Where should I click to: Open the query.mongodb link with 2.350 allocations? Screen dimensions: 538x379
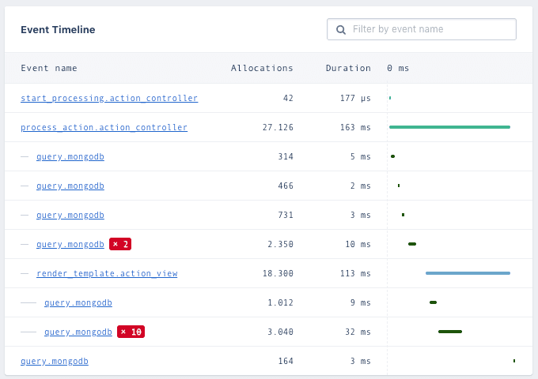(70, 245)
